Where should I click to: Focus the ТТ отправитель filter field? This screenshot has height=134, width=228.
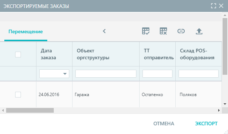[x=158, y=74]
